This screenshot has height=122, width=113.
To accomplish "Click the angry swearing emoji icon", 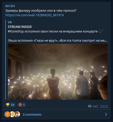I will tap(20, 105).
